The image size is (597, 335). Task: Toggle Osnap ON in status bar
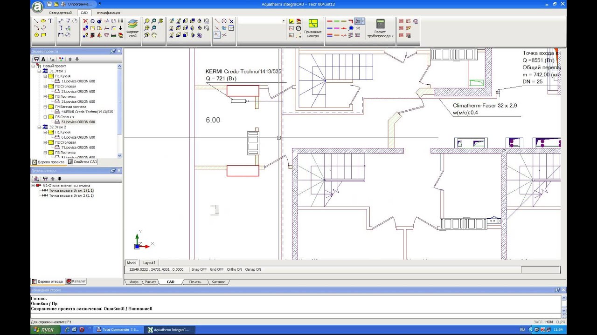[253, 269]
